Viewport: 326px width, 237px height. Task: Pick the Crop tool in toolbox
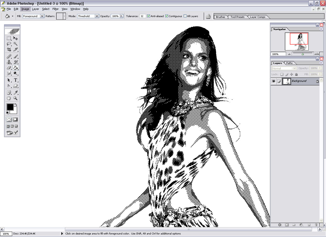point(9,49)
